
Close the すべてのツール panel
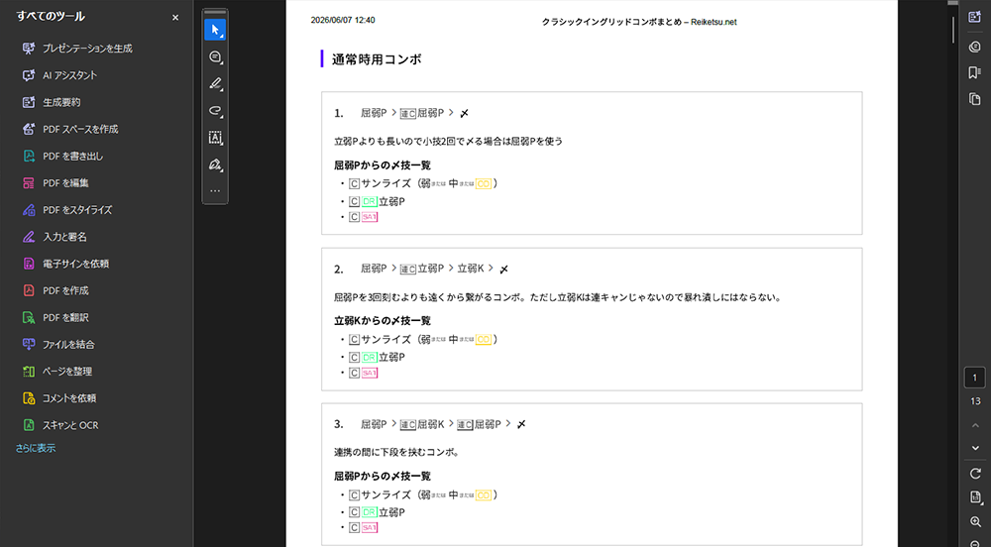point(175,18)
